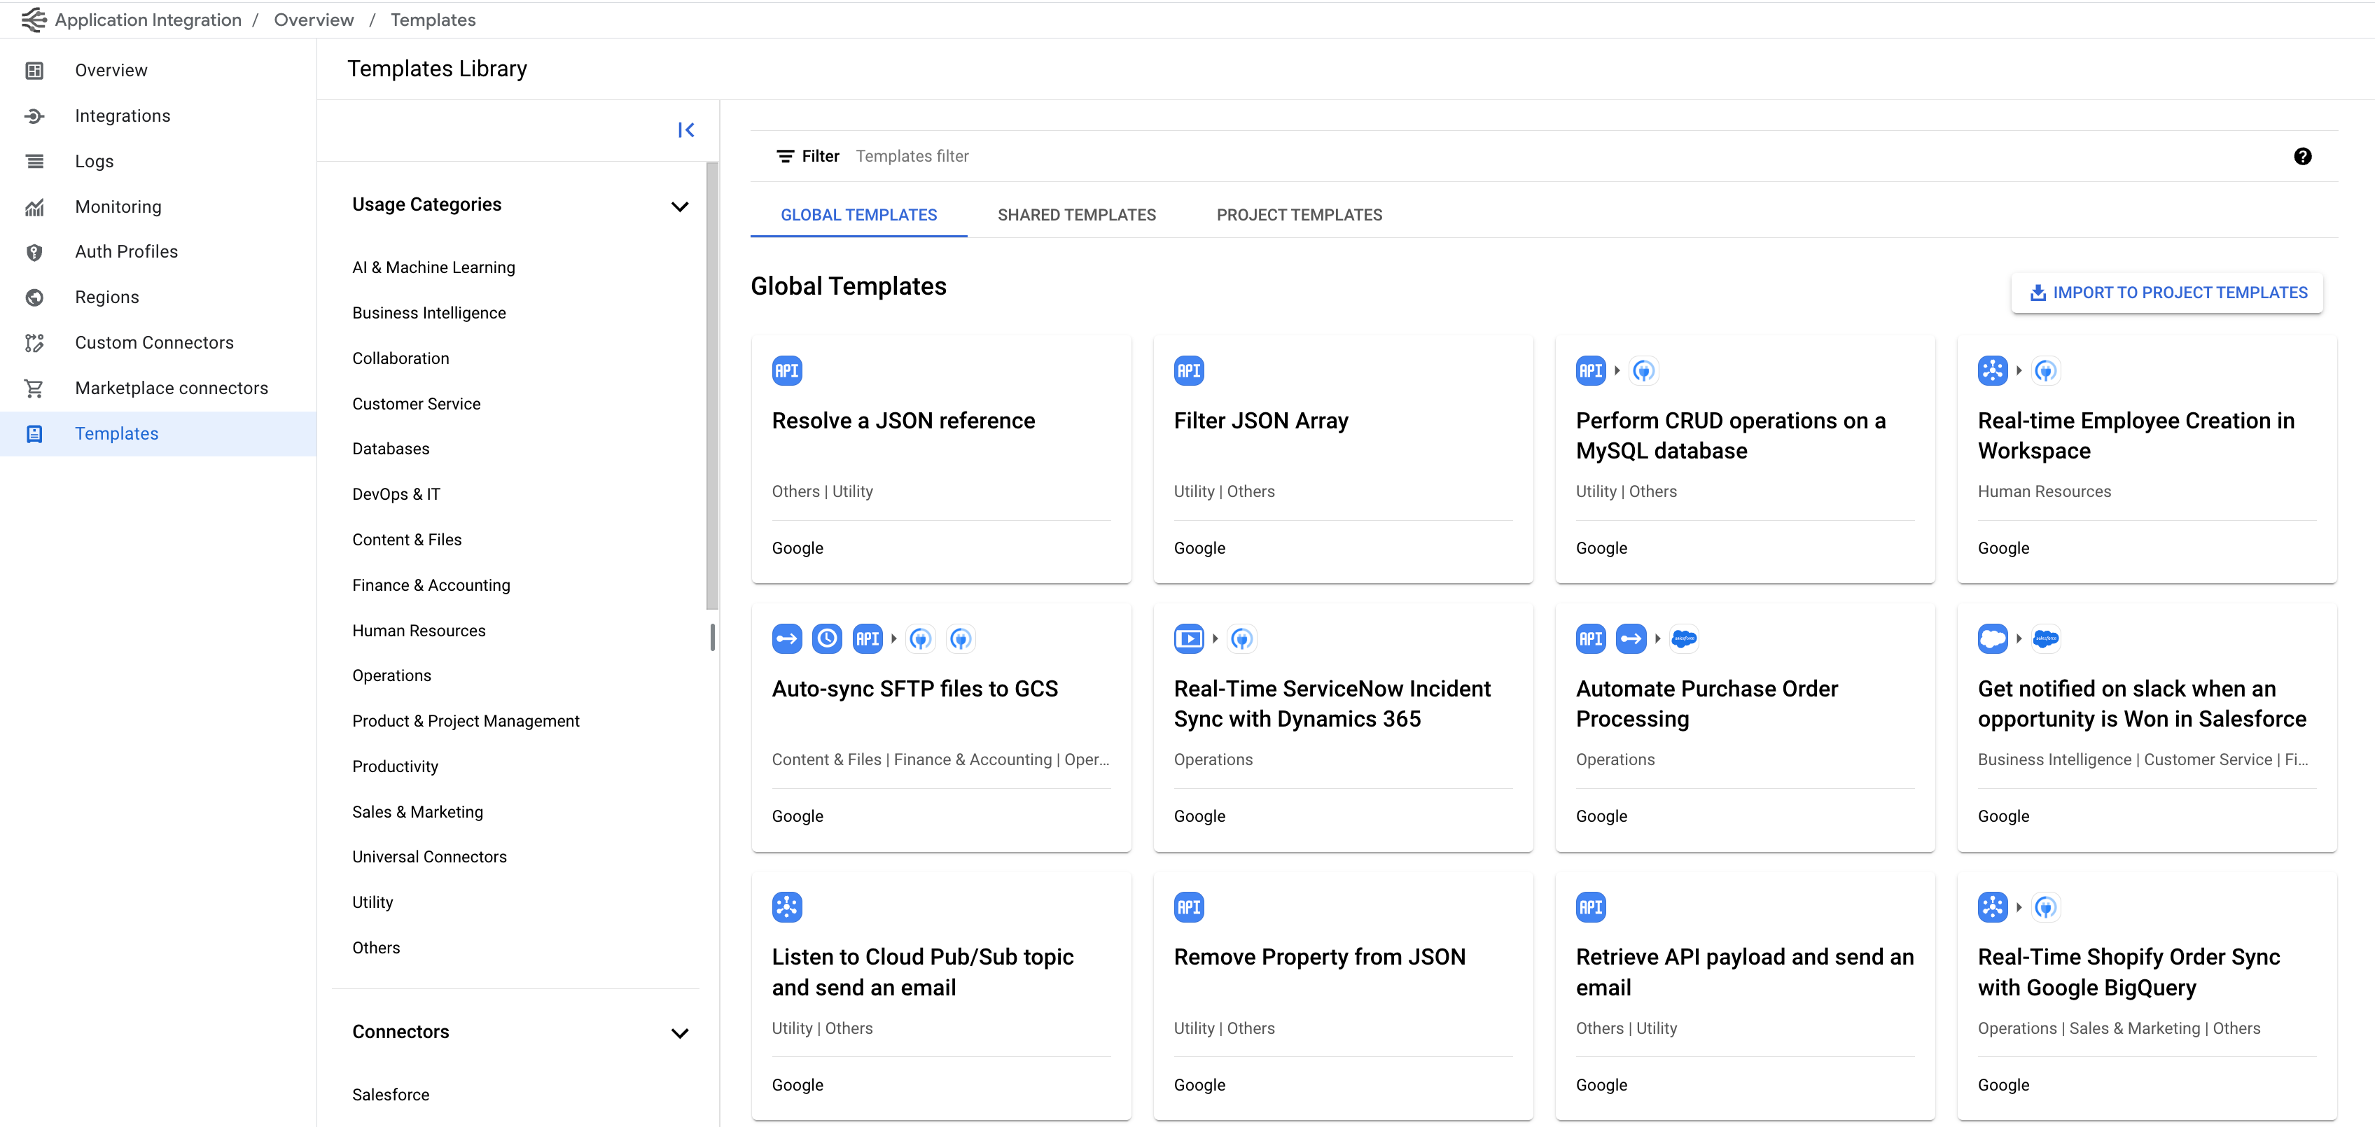Click the API icon on Retrieve API payload template
This screenshot has width=2375, height=1127.
[1590, 906]
